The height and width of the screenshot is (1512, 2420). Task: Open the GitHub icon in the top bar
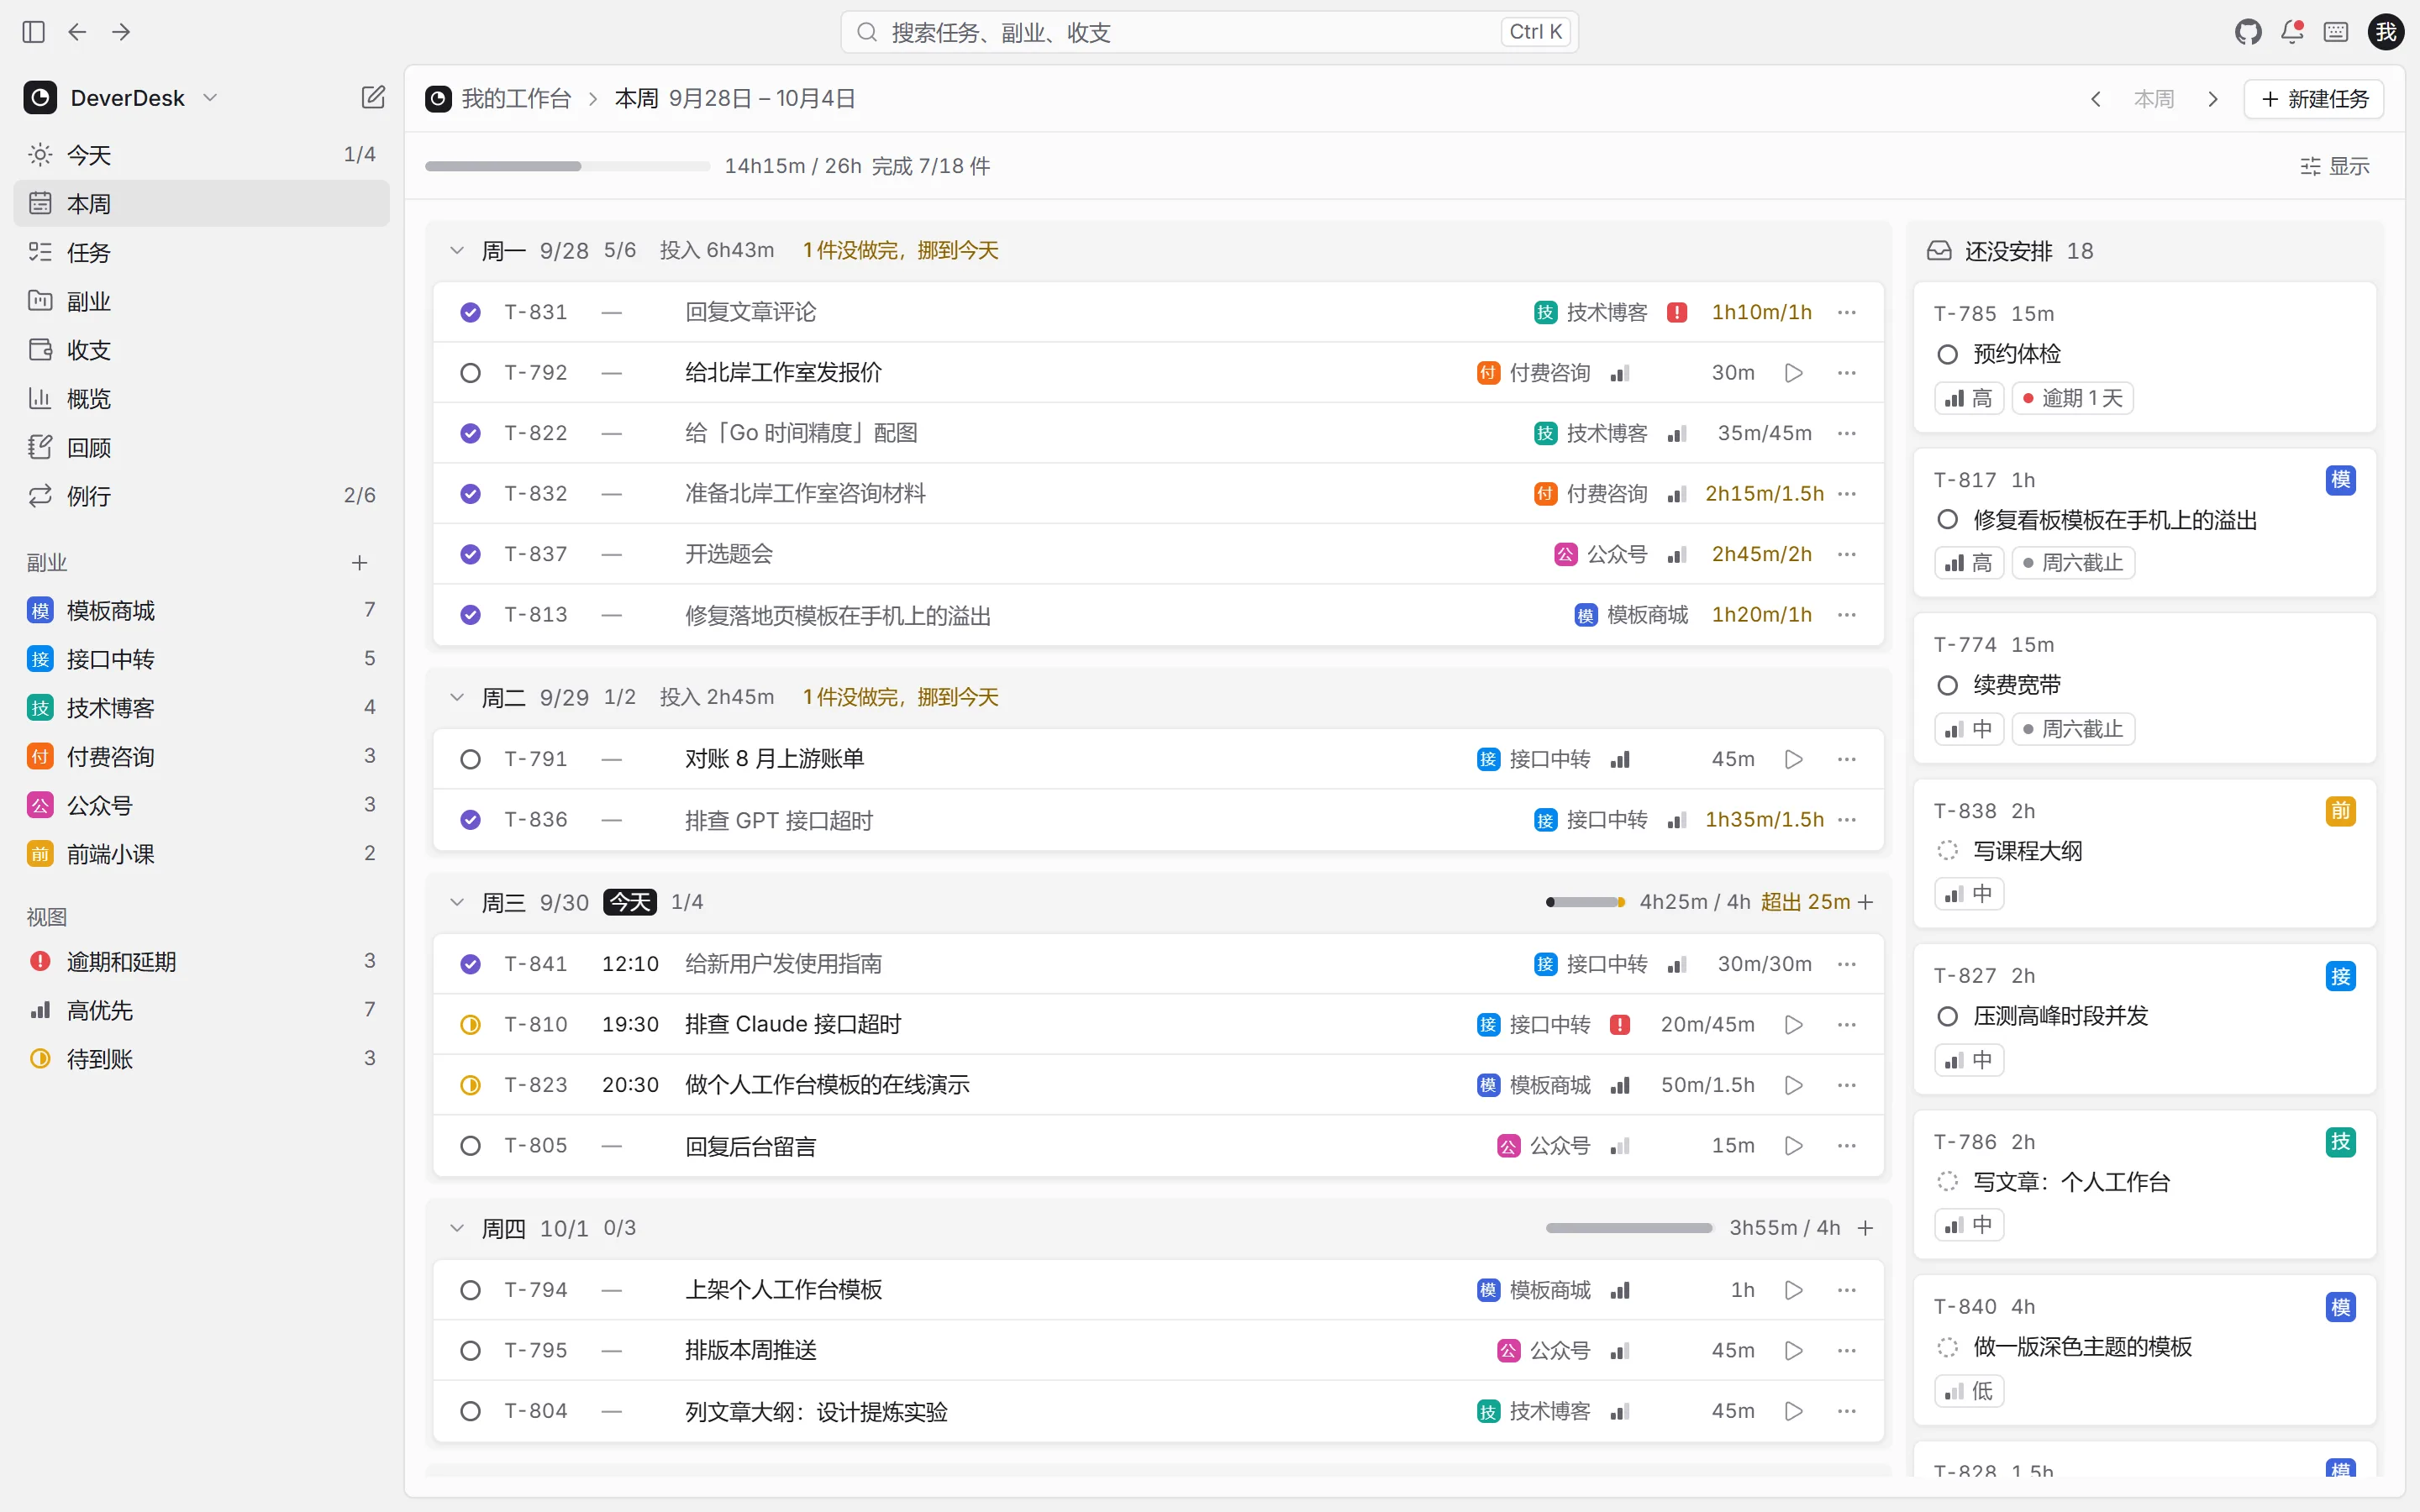(2248, 32)
